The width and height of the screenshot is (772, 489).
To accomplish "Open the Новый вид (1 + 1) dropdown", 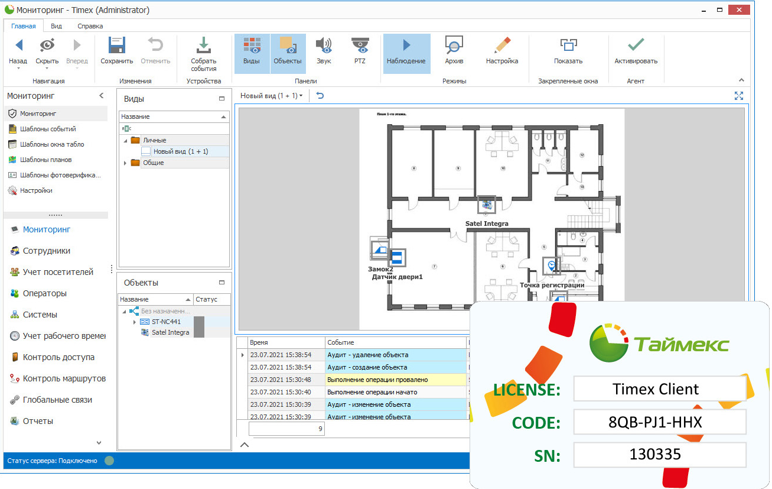I will point(272,96).
